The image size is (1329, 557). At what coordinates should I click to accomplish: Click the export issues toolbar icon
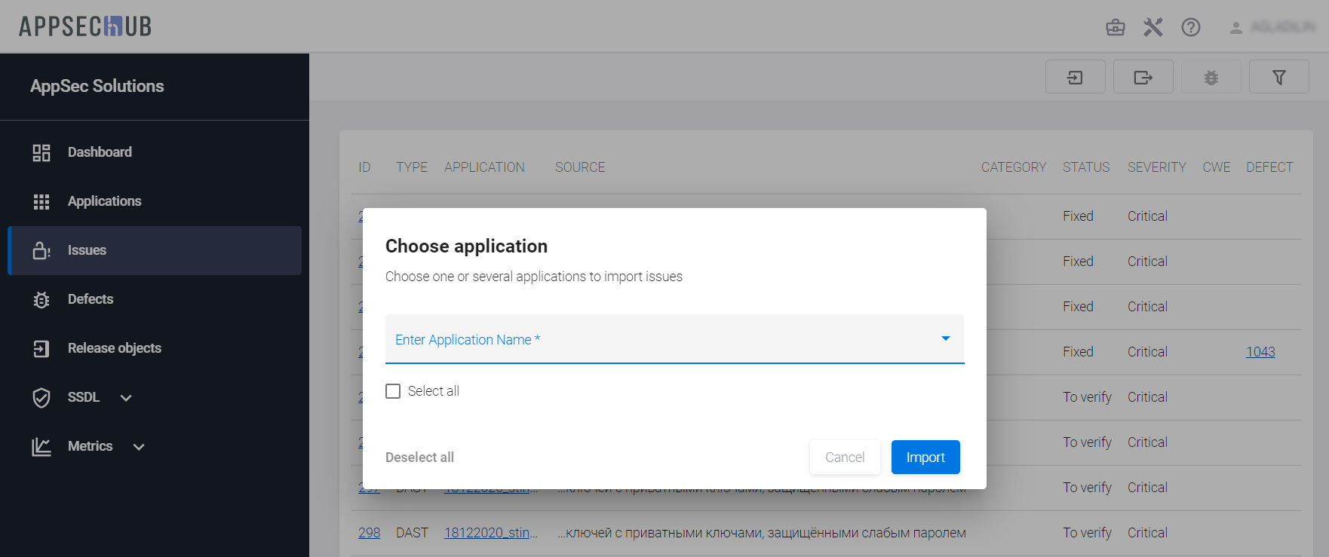(1143, 77)
